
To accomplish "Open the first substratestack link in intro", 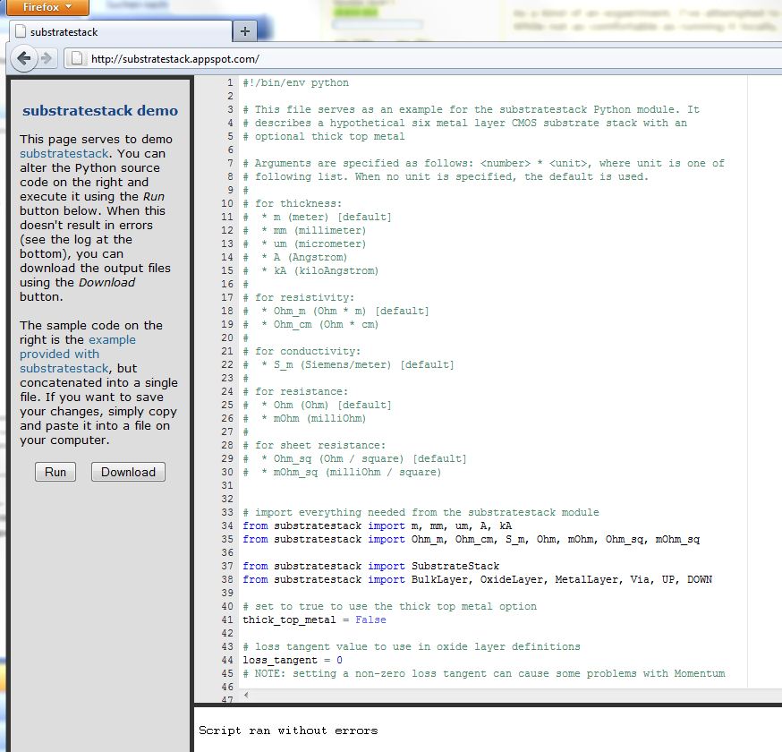I will pyautogui.click(x=64, y=153).
